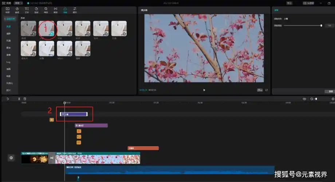The height and width of the screenshot is (182, 335).
Task: Select the Stickers tab icon
Action: (x=36, y=9)
